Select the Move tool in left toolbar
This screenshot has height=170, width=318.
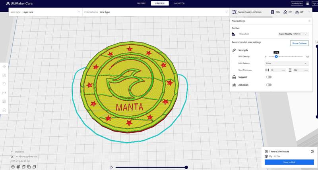(x=4, y=67)
